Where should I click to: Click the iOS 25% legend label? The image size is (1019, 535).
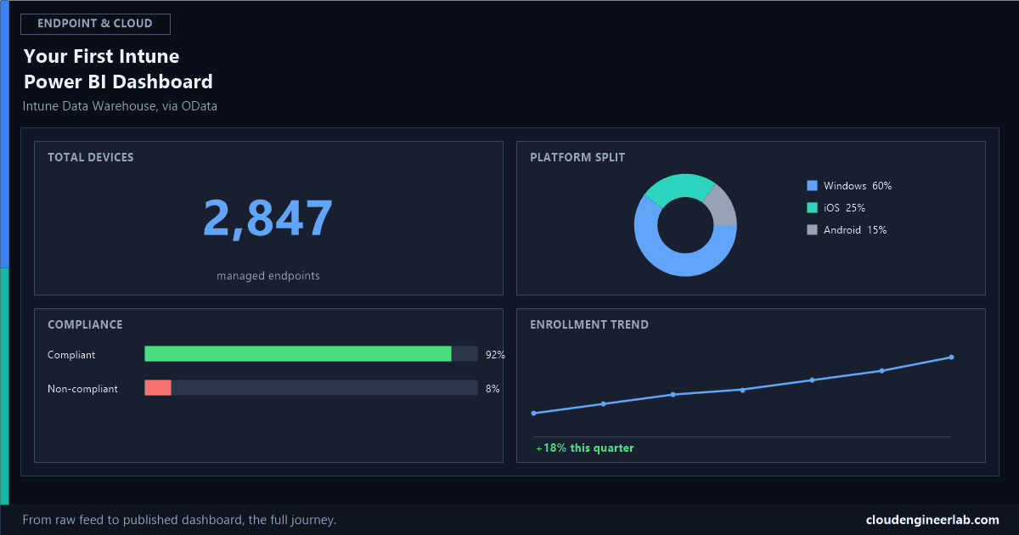point(845,208)
